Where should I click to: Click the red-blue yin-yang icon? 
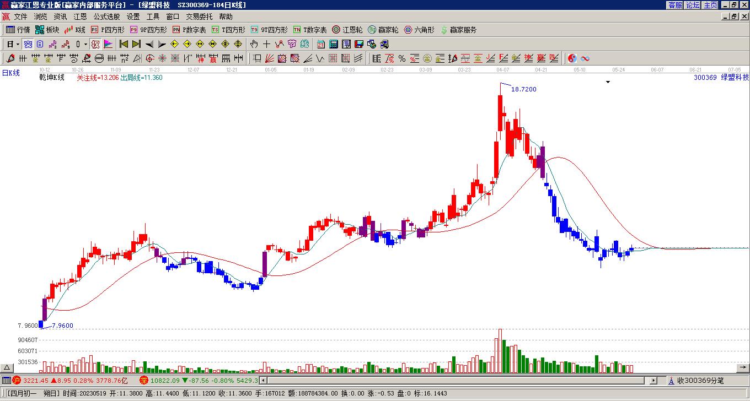[x=572, y=58]
